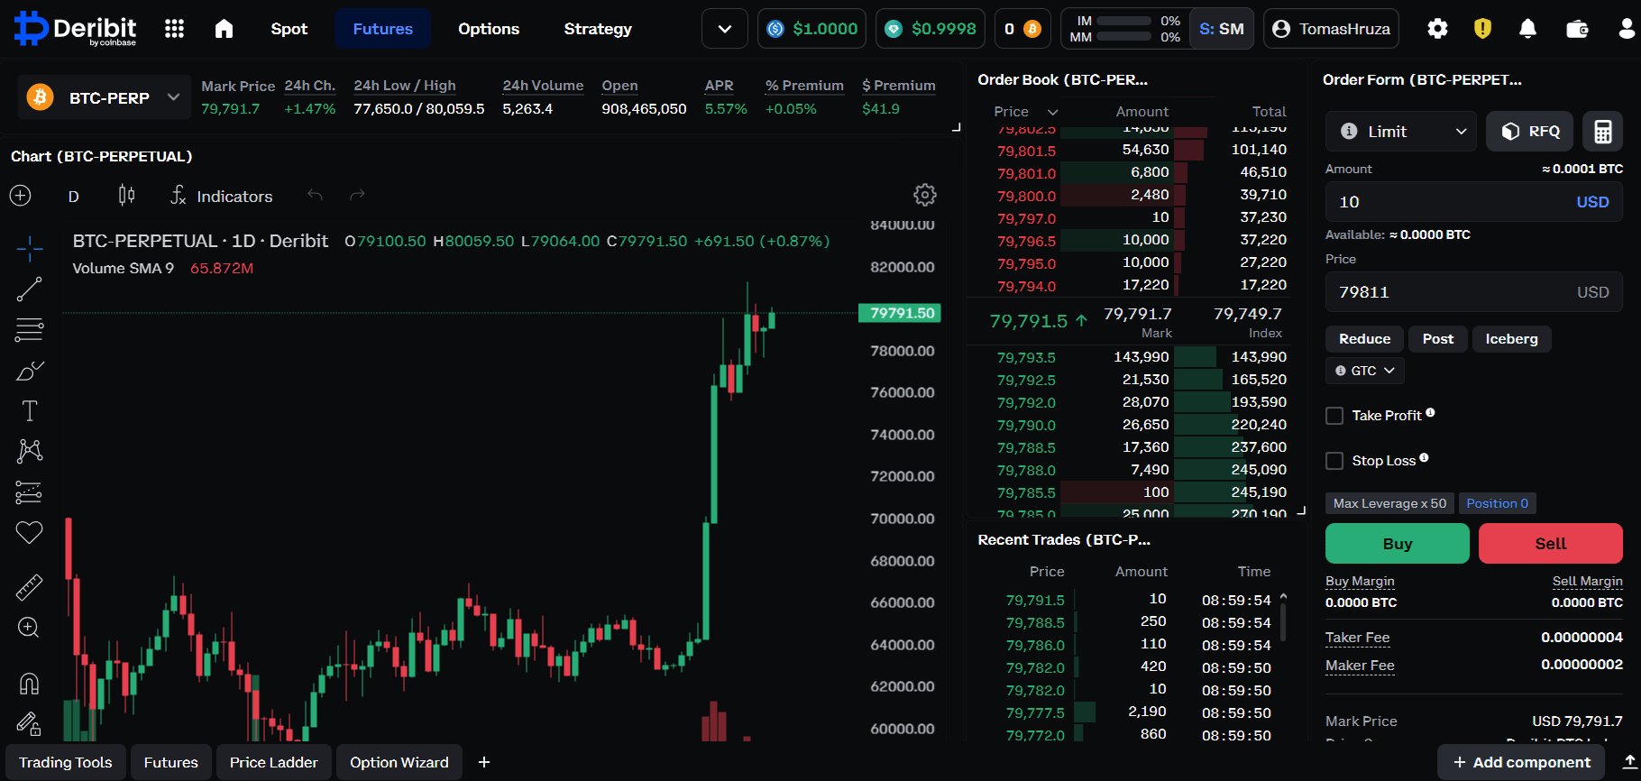Select the text annotation tool
Image resolution: width=1641 pixels, height=781 pixels.
click(x=29, y=411)
